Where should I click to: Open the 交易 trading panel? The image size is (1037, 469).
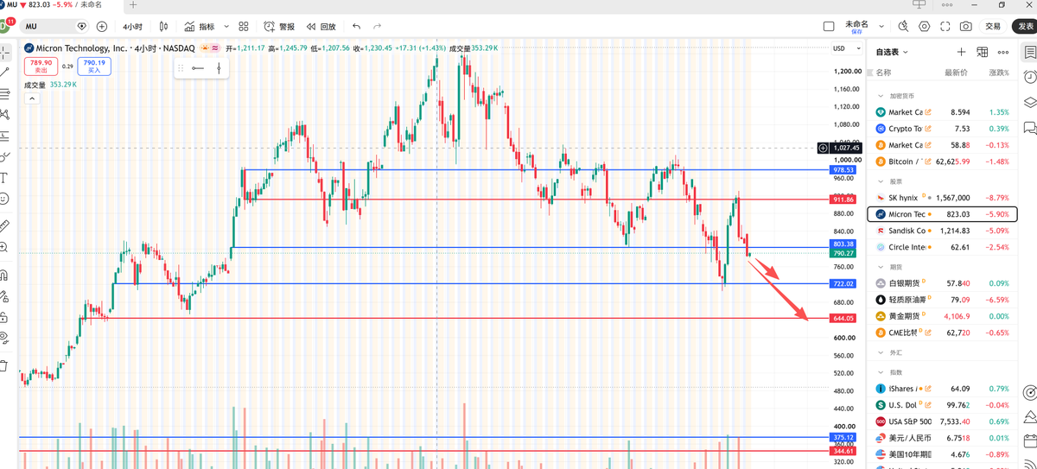tap(993, 27)
